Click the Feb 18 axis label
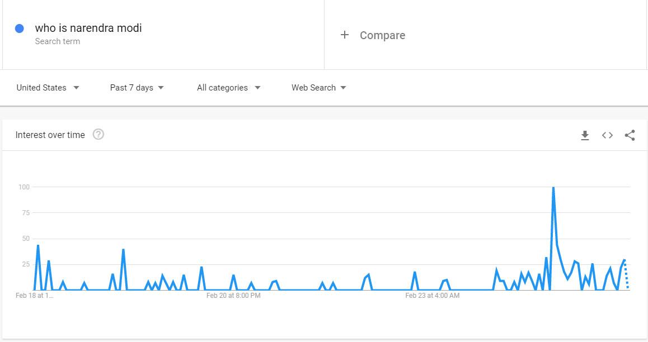 tap(34, 296)
